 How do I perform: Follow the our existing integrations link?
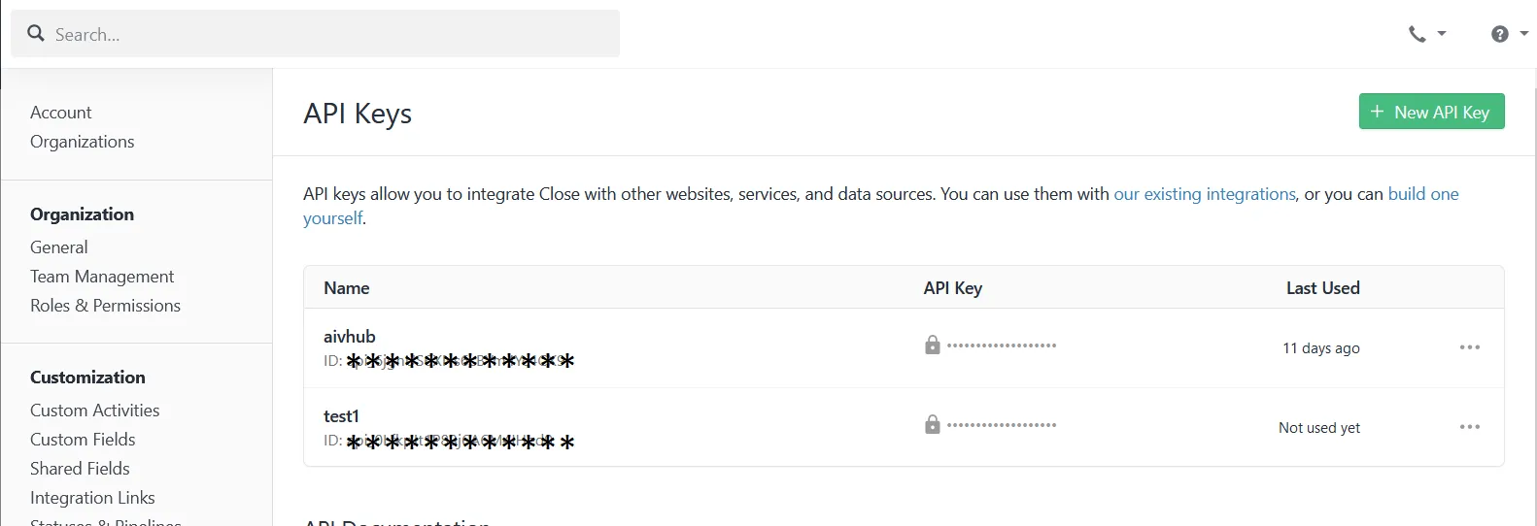point(1205,194)
